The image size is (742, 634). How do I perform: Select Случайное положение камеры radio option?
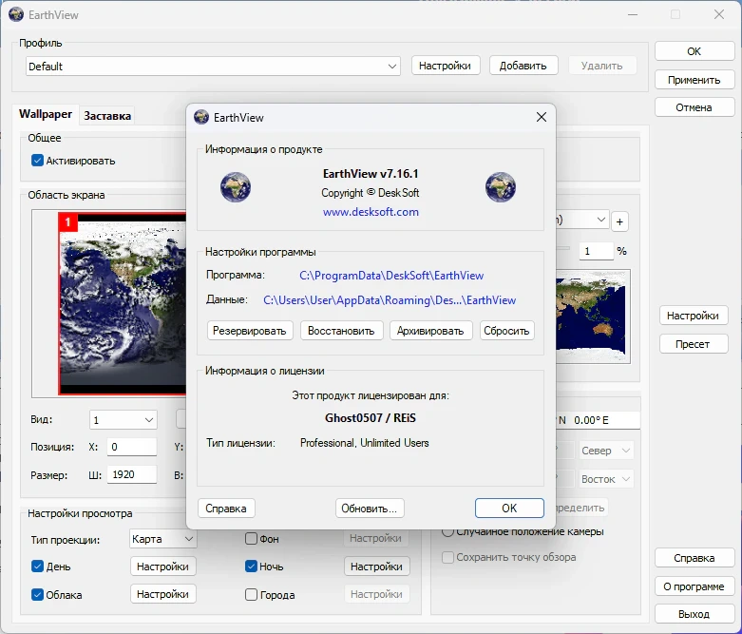pyautogui.click(x=447, y=531)
